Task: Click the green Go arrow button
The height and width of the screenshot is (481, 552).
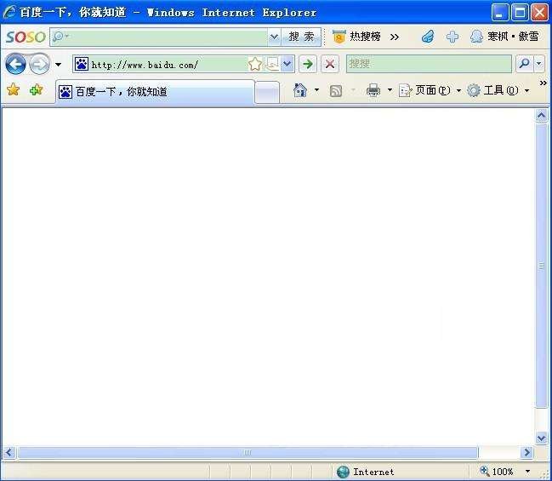Action: 308,64
